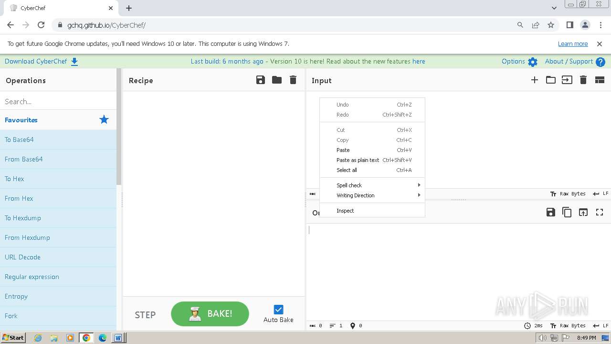The width and height of the screenshot is (611, 344).
Task: Open the Options gear icon
Action: (533, 62)
